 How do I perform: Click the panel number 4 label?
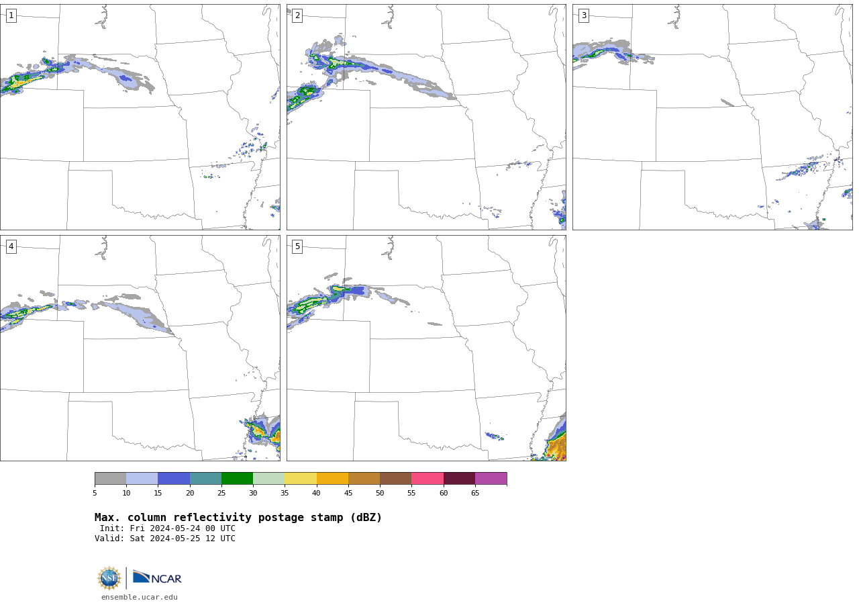click(11, 246)
